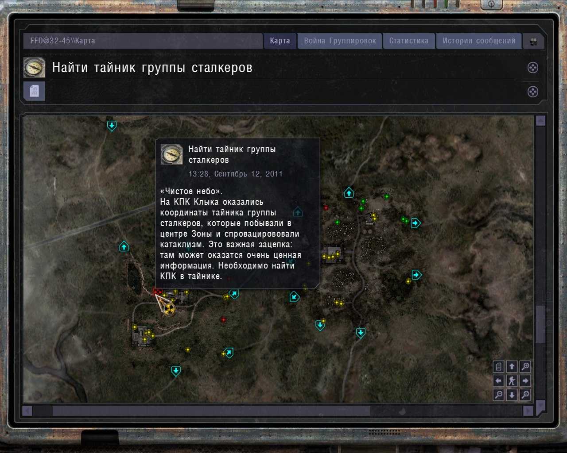The height and width of the screenshot is (453, 567).
Task: Click the small icon right of История сообщений
Action: [x=533, y=41]
